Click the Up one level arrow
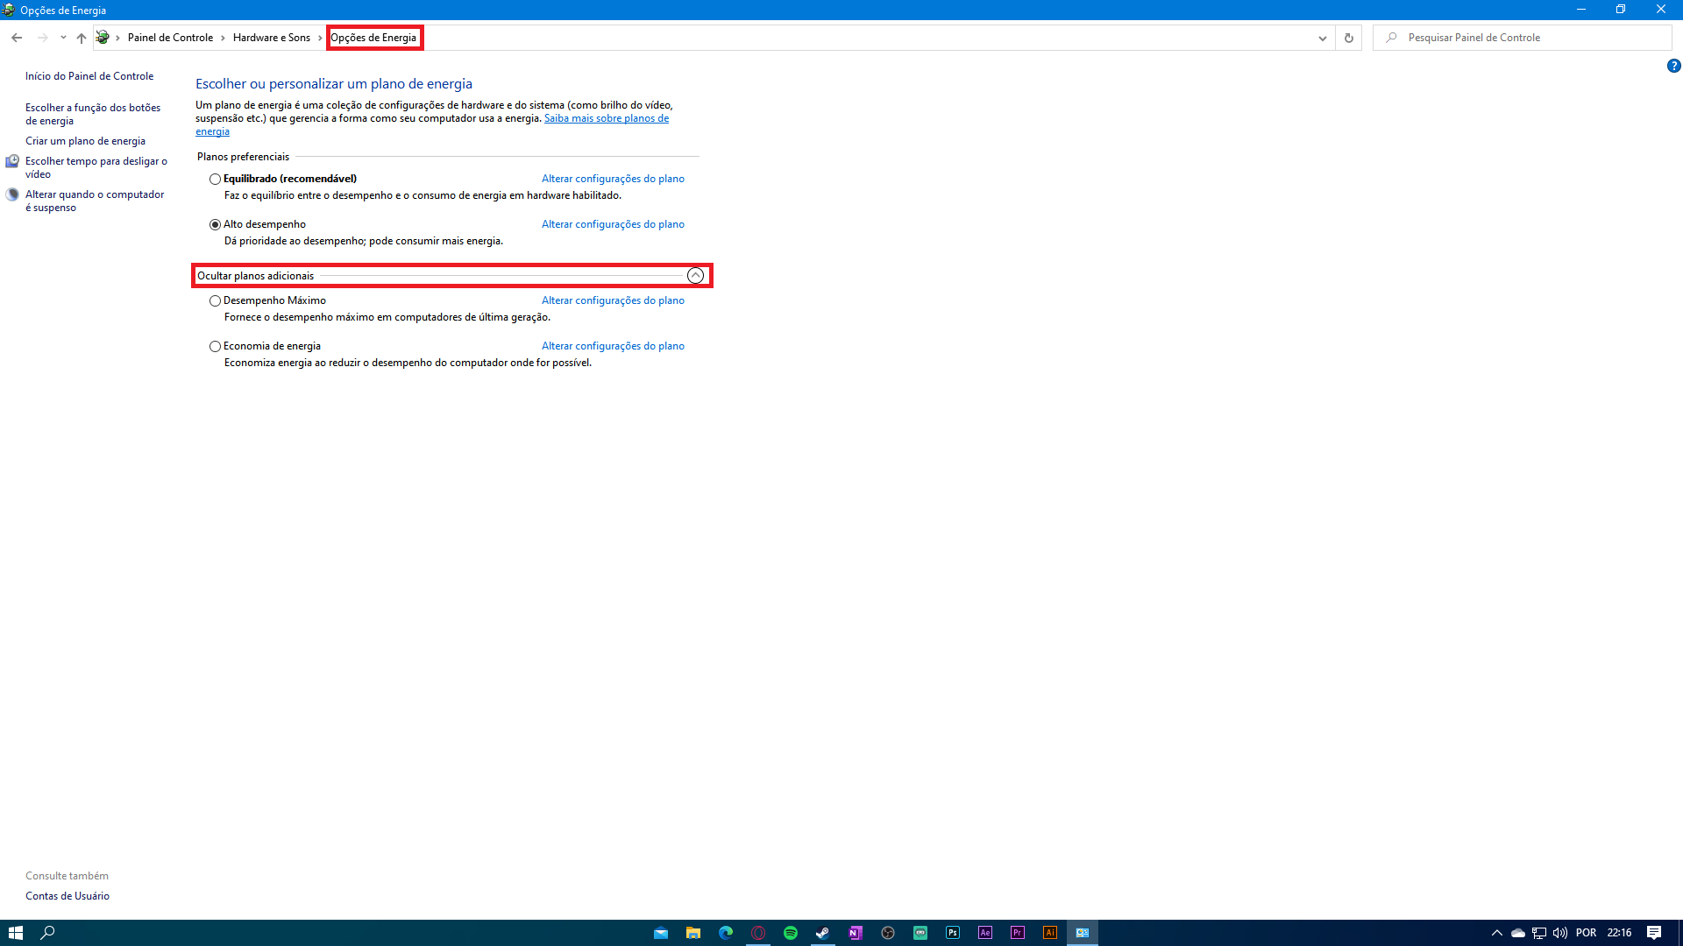 (82, 38)
